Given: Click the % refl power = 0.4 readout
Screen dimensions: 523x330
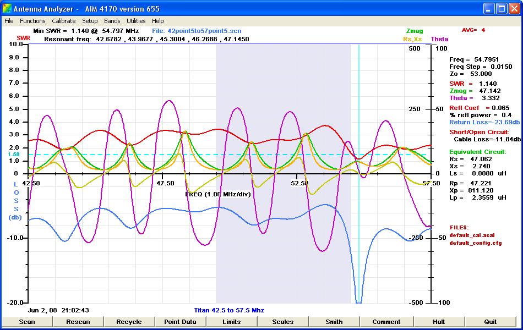Looking at the screenshot, I should click(480, 115).
